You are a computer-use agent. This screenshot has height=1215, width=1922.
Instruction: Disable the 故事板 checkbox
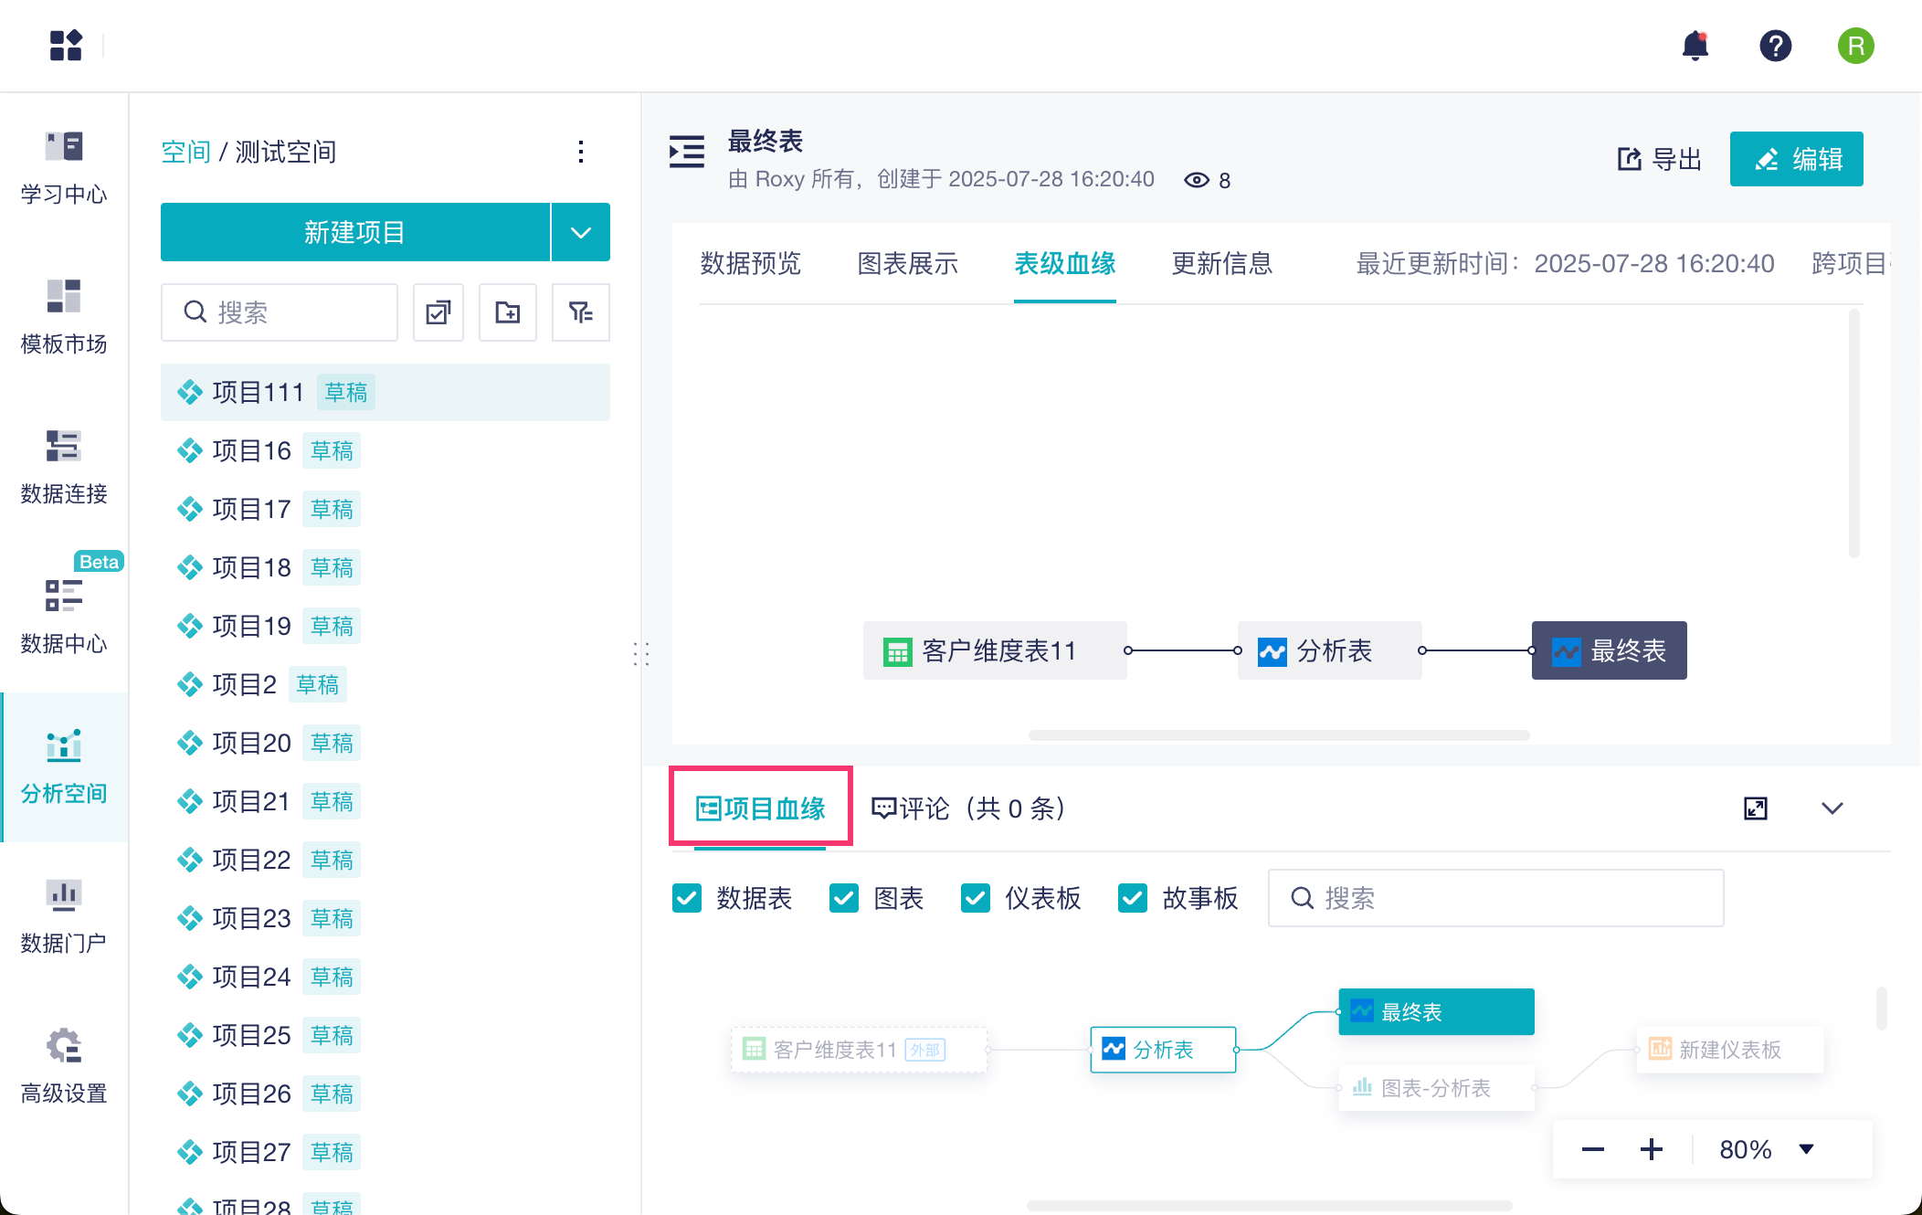coord(1133,898)
